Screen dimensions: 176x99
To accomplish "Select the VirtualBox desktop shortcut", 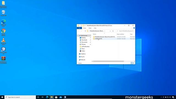I will (4, 51).
